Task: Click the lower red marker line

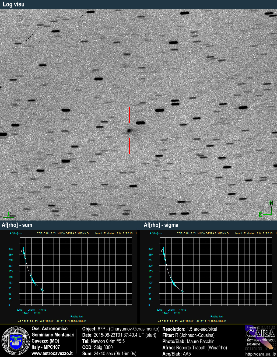Action: 129,146
